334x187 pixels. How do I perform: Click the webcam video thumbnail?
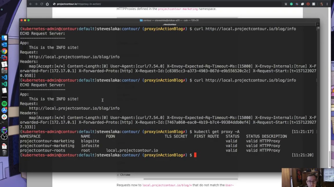pos(308,178)
